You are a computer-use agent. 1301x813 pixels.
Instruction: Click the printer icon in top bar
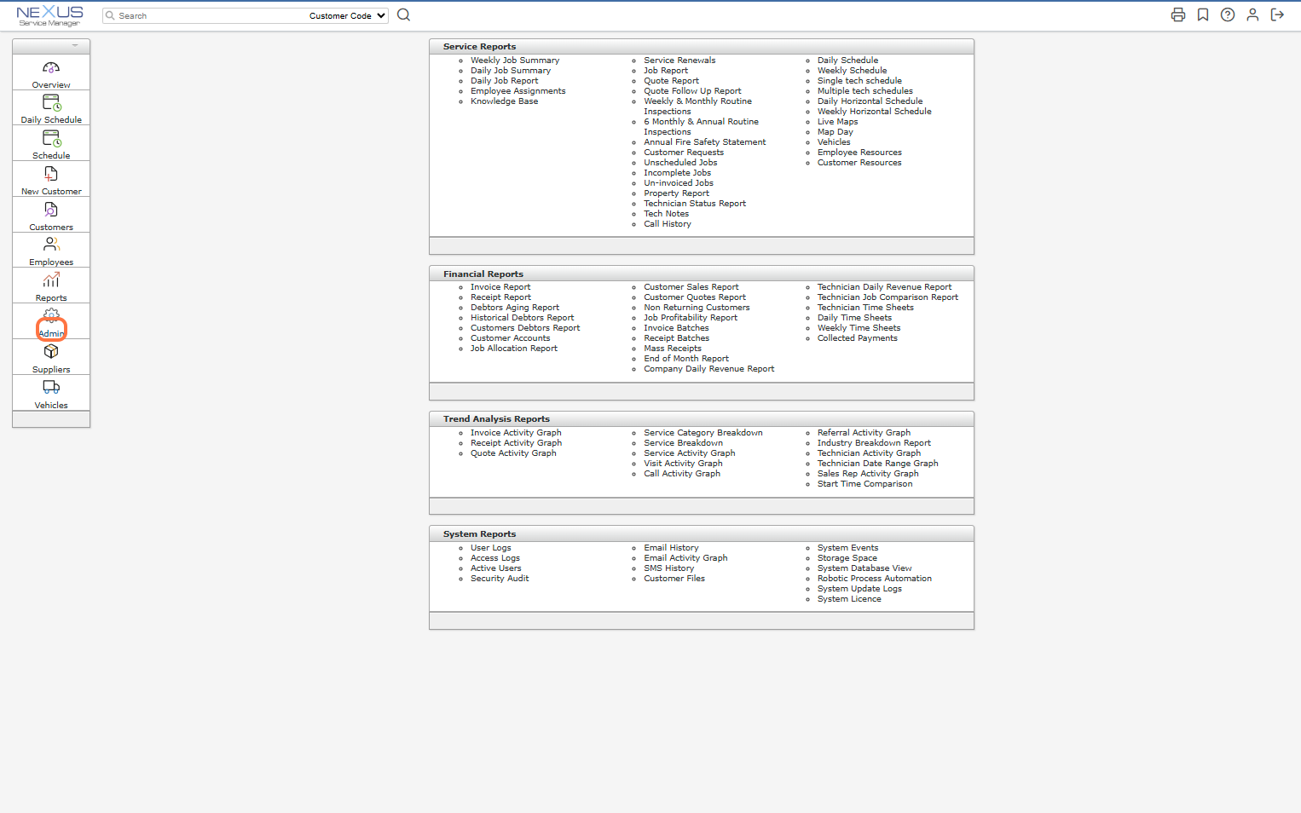click(1177, 14)
